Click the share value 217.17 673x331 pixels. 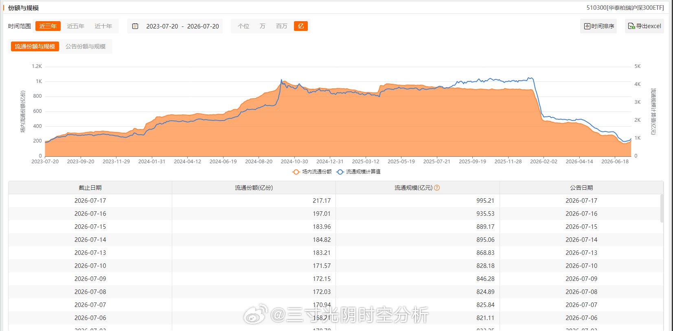(x=322, y=201)
